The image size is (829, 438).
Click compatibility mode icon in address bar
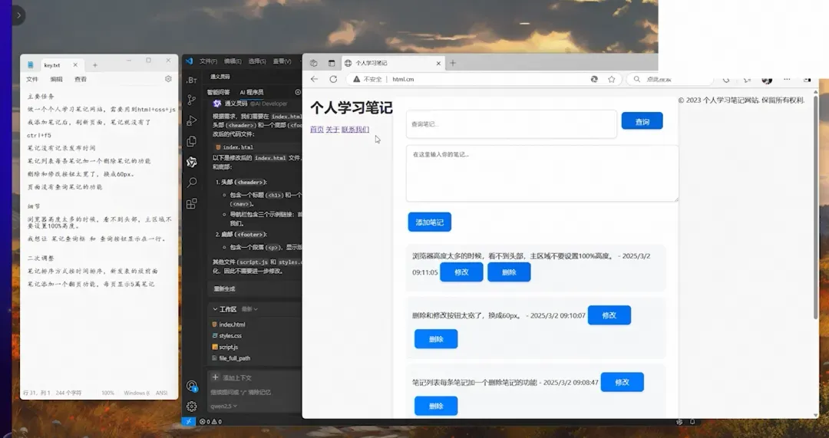(x=594, y=79)
